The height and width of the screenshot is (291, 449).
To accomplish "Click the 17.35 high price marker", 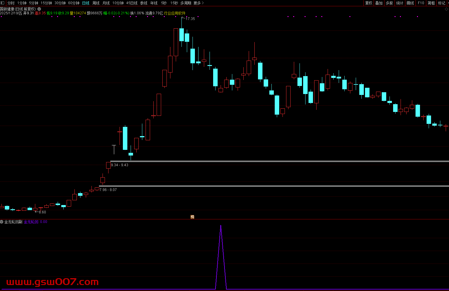I will (x=190, y=19).
